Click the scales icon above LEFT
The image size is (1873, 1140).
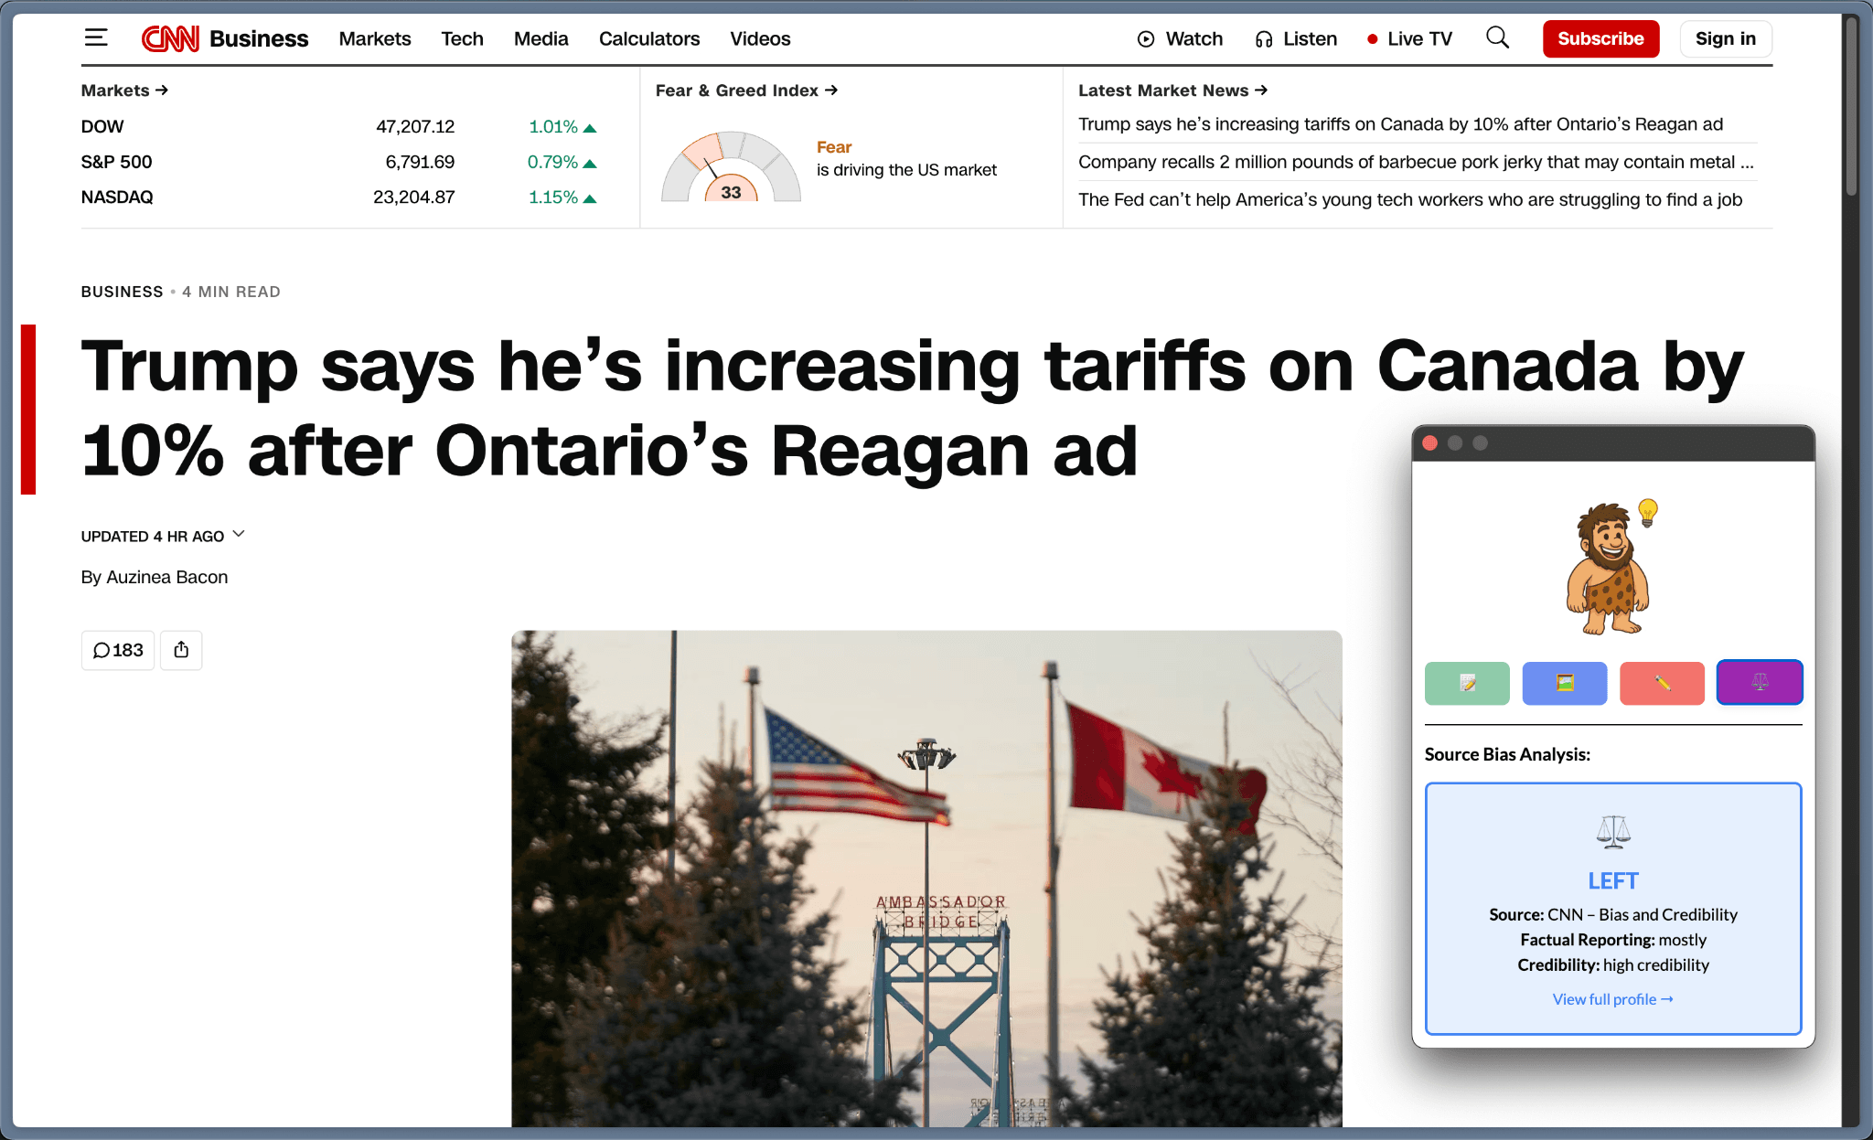1613,832
